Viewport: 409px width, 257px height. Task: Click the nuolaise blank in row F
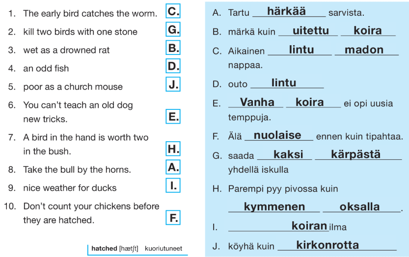point(279,135)
